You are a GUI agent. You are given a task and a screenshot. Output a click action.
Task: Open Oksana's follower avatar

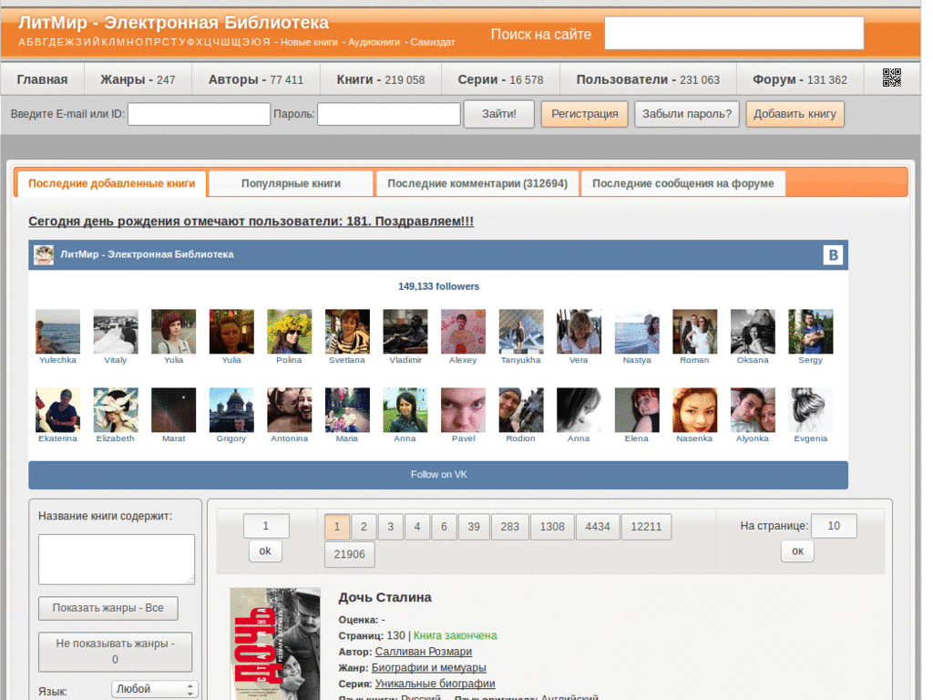(x=753, y=332)
